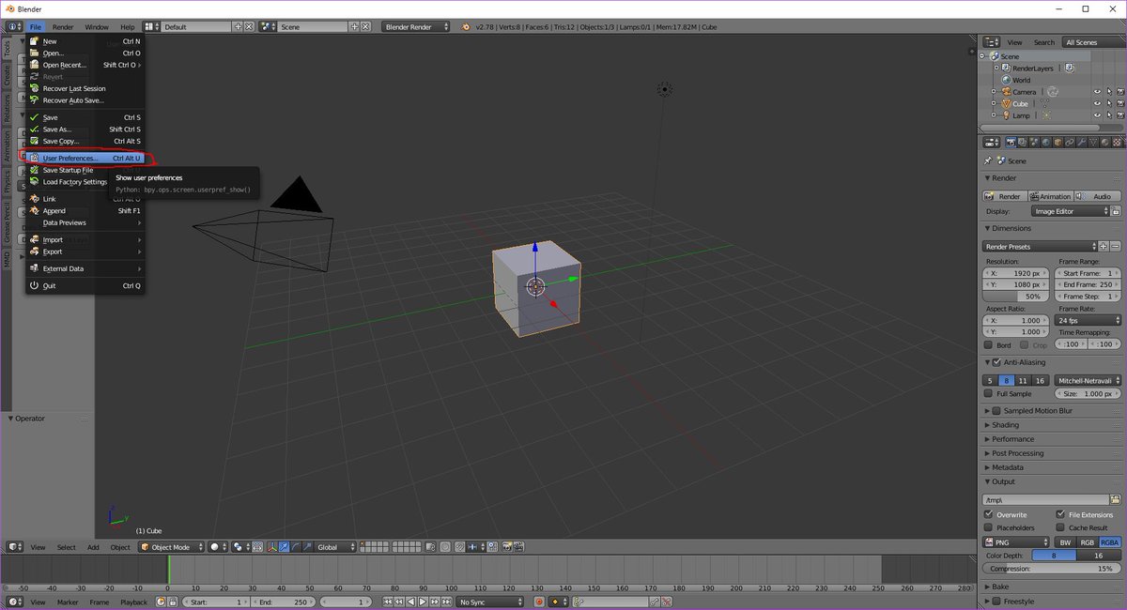
Task: Collapse the Scene tree in the outliner
Action: click(982, 56)
